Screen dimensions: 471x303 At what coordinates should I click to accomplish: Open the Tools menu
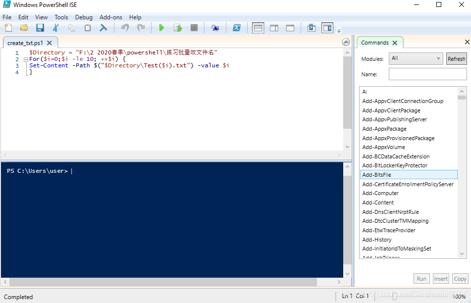pyautogui.click(x=61, y=17)
